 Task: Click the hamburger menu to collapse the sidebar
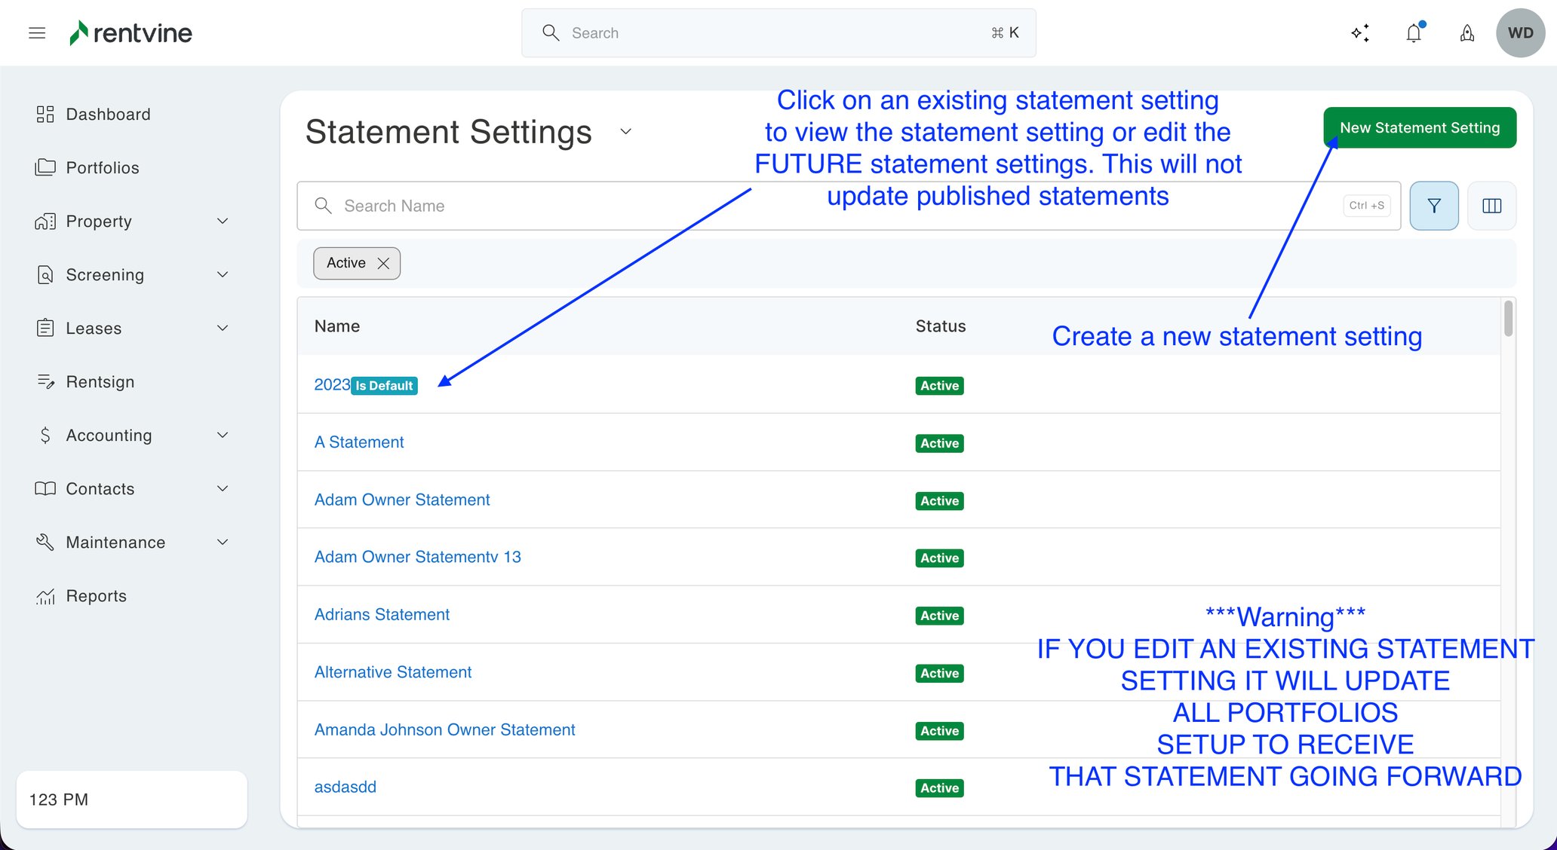coord(36,32)
